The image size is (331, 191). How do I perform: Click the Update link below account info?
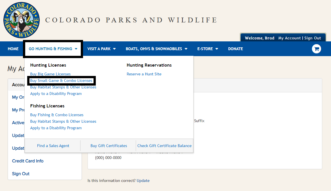(x=143, y=181)
